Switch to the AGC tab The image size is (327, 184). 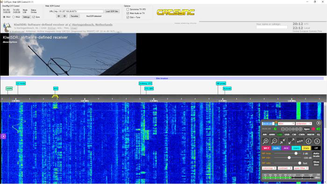[x=286, y=148]
